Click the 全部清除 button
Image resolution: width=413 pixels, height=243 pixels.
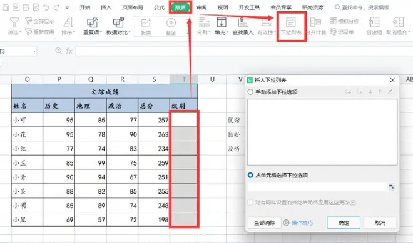coord(265,223)
